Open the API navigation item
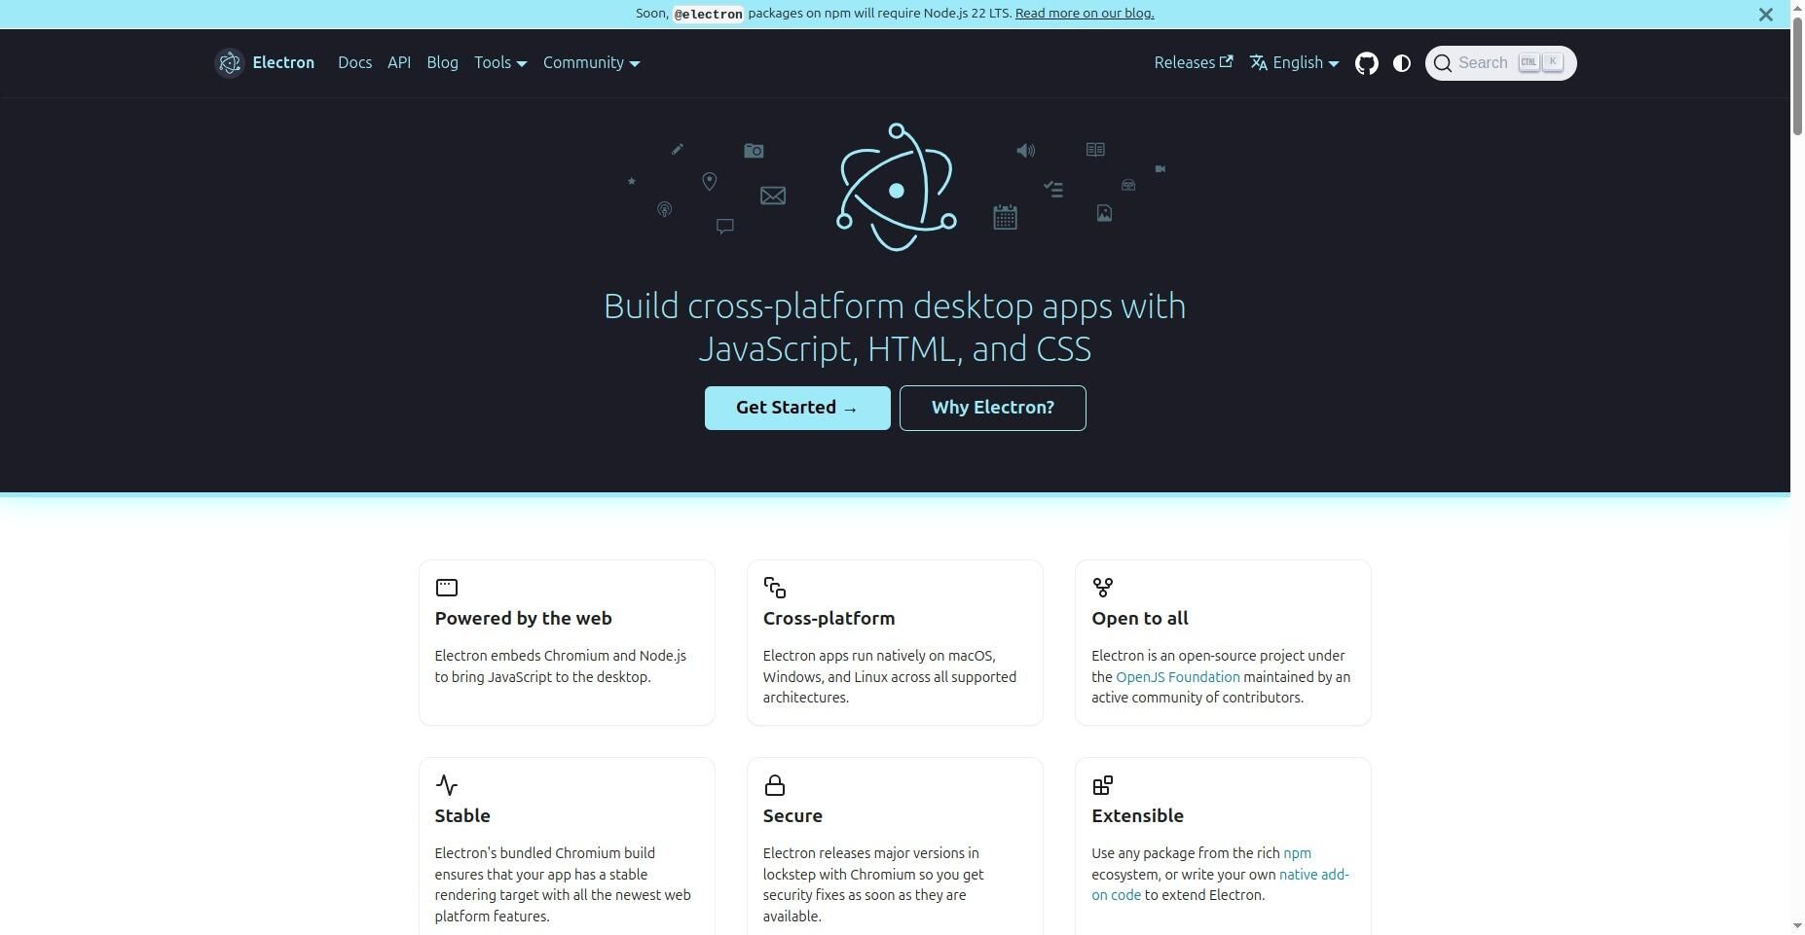Viewport: 1805px width, 935px height. tap(399, 63)
